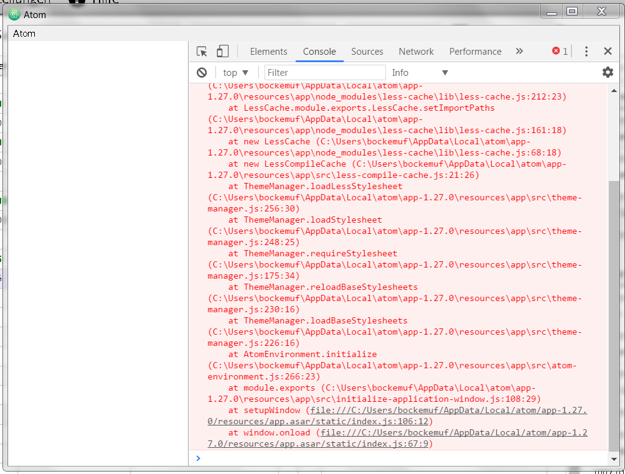625x474 pixels.
Task: Focus the console Filter input field
Action: tap(325, 73)
